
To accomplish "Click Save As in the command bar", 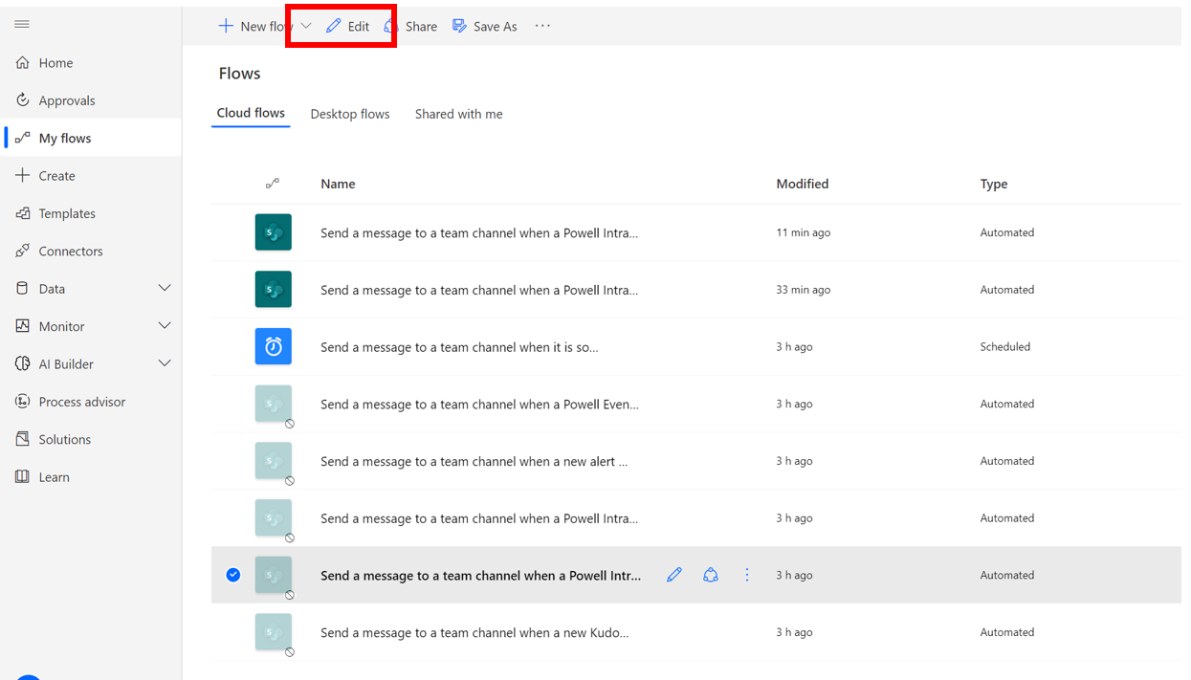I will point(485,26).
